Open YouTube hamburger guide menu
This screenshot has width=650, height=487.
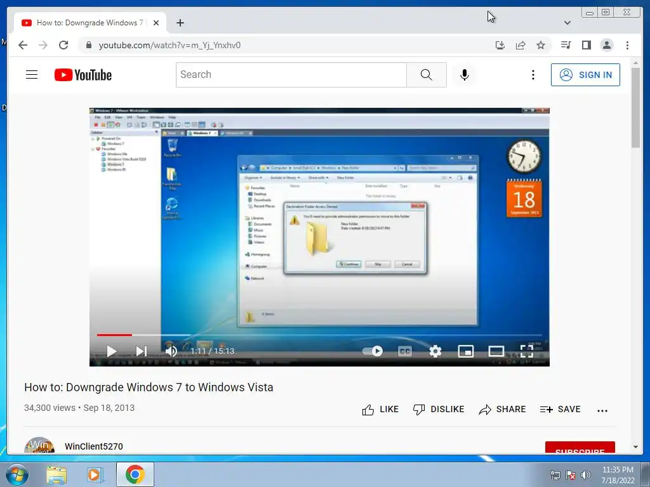click(32, 75)
